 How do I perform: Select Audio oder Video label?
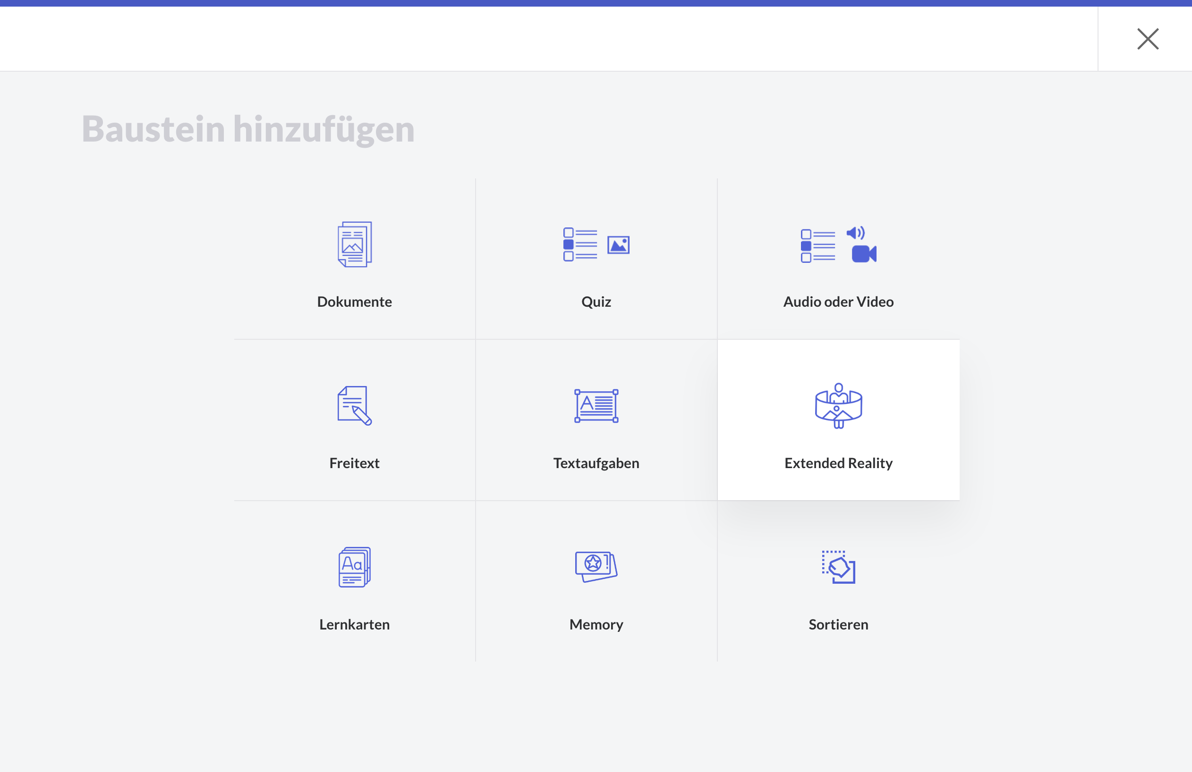(x=838, y=302)
